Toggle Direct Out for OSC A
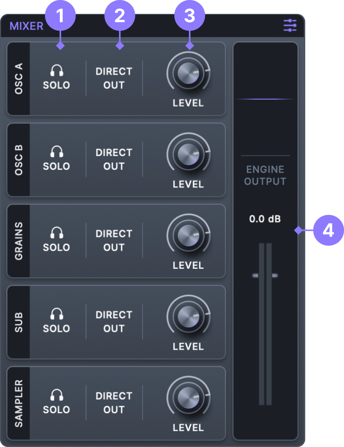 (114, 78)
